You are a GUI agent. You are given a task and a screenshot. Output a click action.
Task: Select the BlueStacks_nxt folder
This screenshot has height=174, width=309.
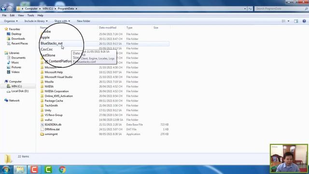[52, 43]
